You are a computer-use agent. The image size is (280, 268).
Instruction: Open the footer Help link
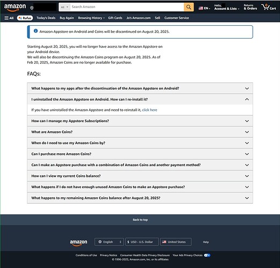tap(206, 242)
